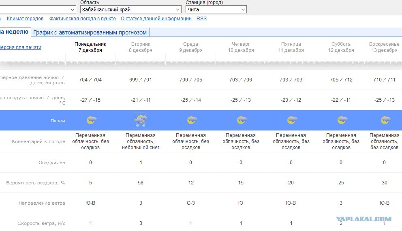The height and width of the screenshot is (231, 402).
Task: Open Фактическая погода в пункте link
Action: click(x=83, y=19)
